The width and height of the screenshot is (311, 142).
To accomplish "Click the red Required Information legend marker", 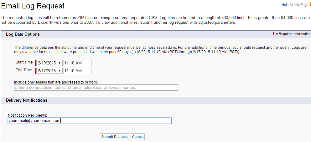I will tap(274, 34).
